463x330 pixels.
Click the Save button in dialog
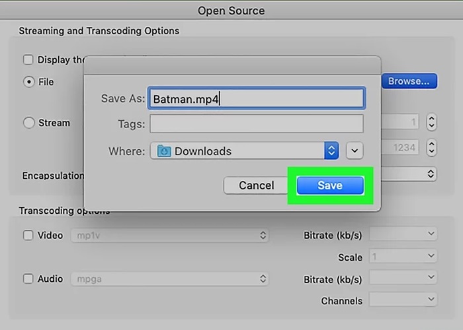pos(329,185)
